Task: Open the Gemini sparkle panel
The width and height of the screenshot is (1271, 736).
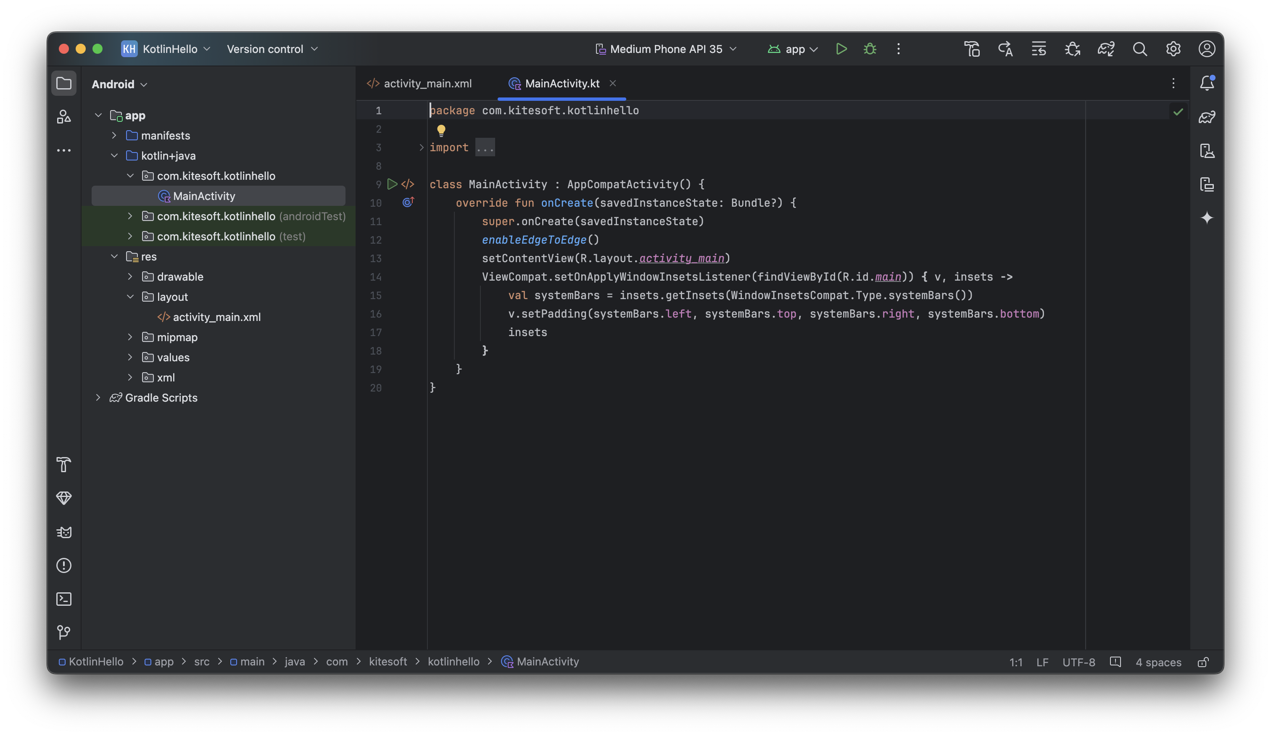Action: [1206, 218]
